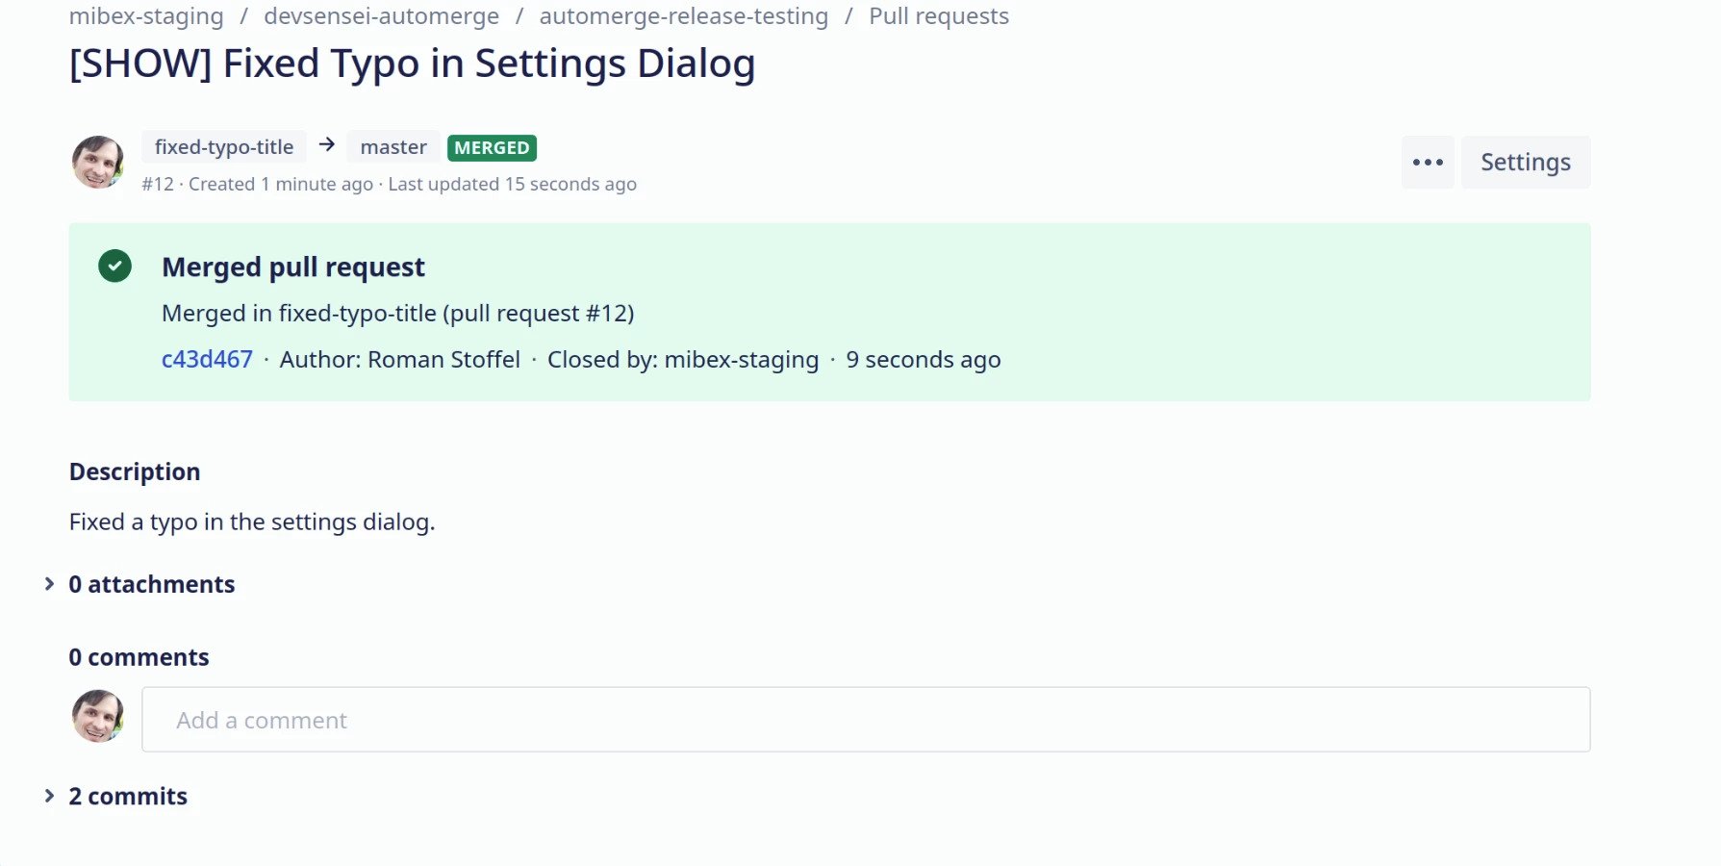Click the master target branch label
The width and height of the screenshot is (1721, 866).
click(x=393, y=147)
